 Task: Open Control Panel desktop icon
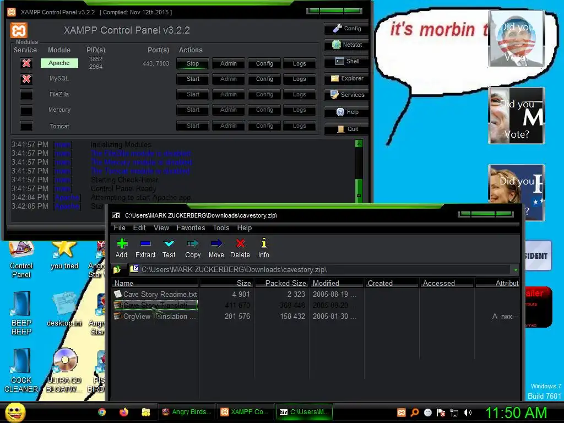tap(21, 260)
